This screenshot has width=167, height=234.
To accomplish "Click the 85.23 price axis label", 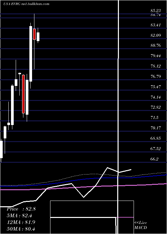I will (x=156, y=11).
